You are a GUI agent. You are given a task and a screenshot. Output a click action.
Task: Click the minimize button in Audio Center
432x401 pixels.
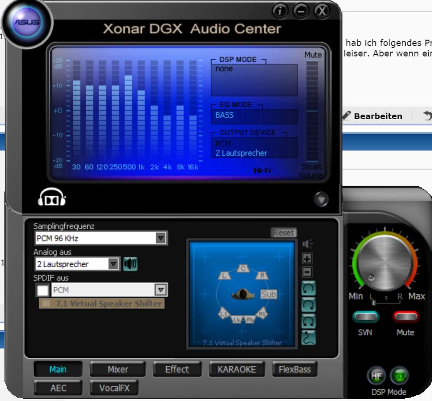301,11
